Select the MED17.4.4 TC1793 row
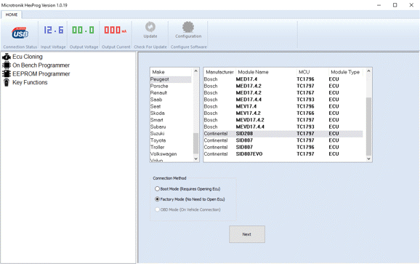 click(283, 100)
